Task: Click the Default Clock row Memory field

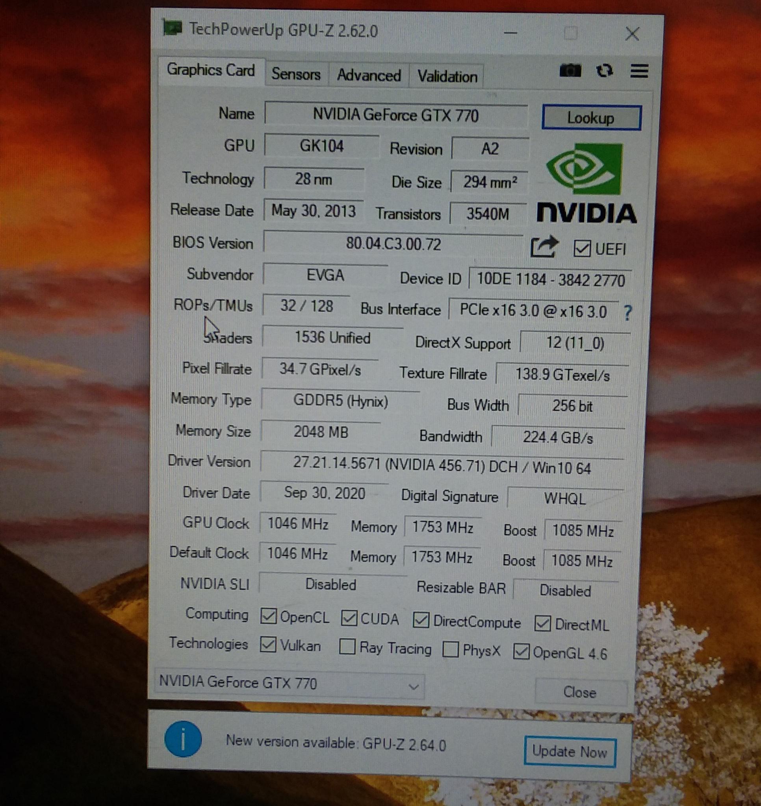Action: tap(442, 557)
